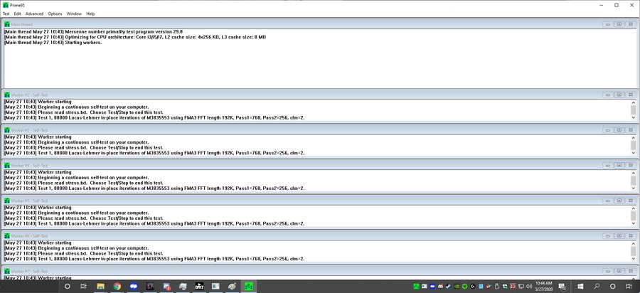Click the Worker #4 Self-Test window icon
This screenshot has height=293, width=640.
pyautogui.click(x=7, y=165)
